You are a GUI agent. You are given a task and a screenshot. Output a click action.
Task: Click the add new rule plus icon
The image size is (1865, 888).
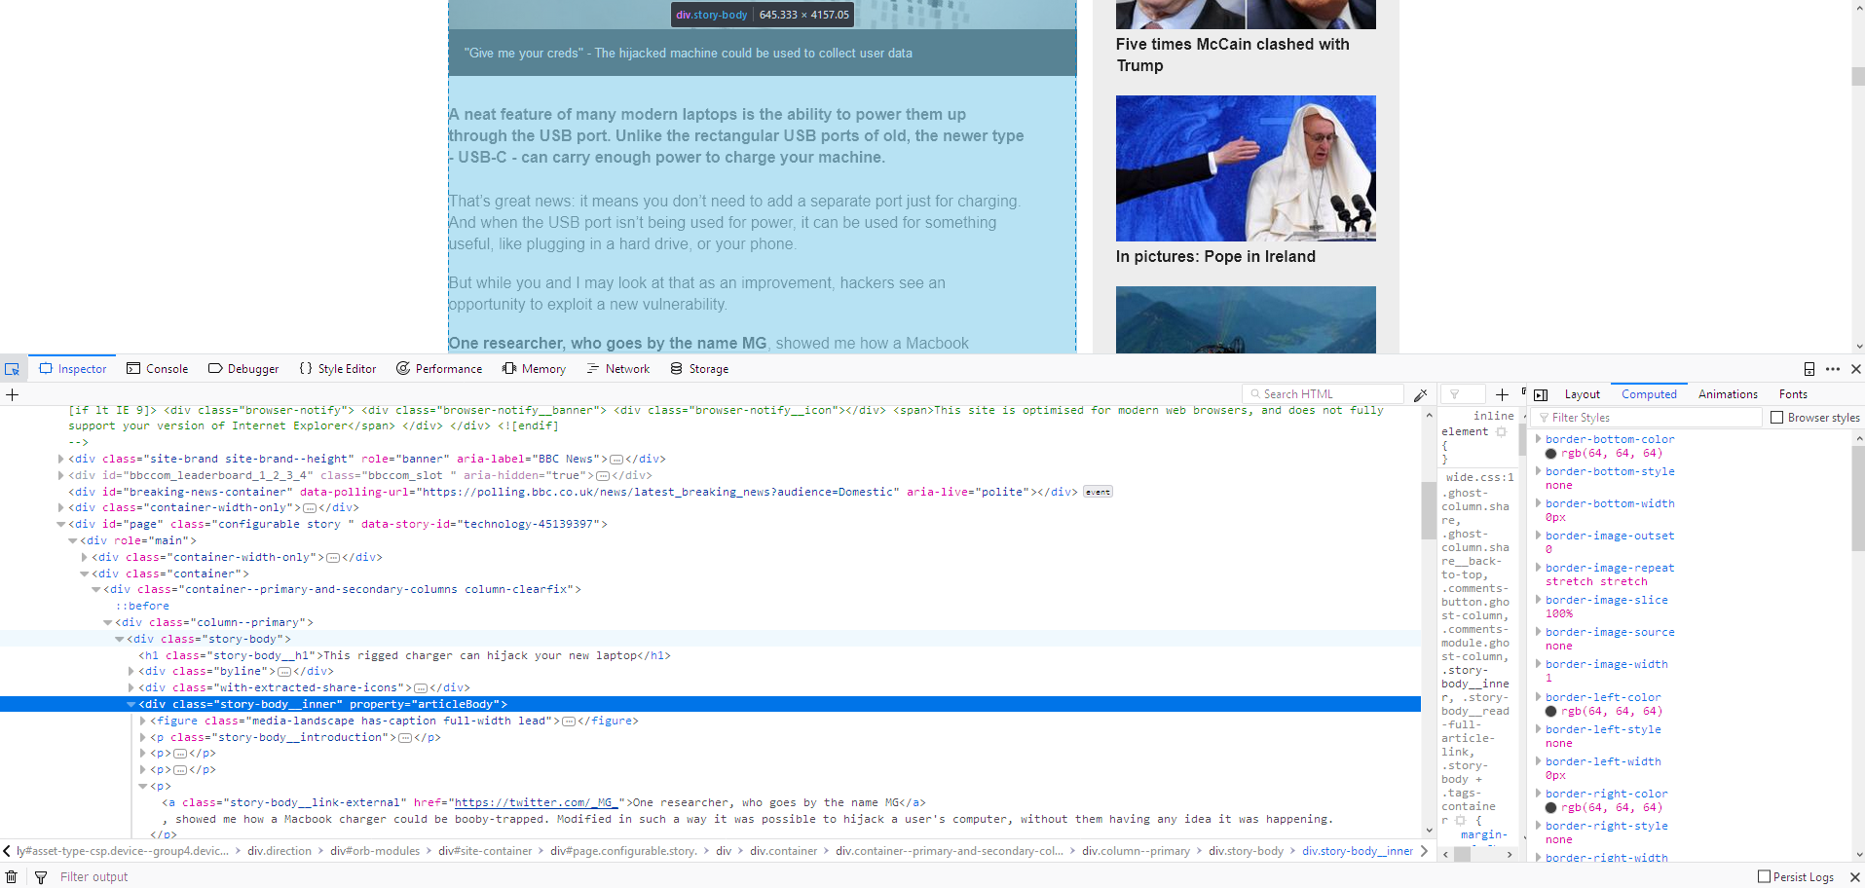(1502, 394)
